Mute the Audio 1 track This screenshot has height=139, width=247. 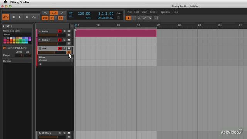coord(69,31)
